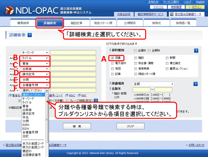Open the タイトル field dropdown
This screenshot has height=157, width=208.
[35, 58]
